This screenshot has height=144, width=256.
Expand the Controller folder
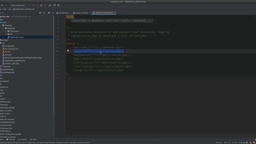[6, 31]
